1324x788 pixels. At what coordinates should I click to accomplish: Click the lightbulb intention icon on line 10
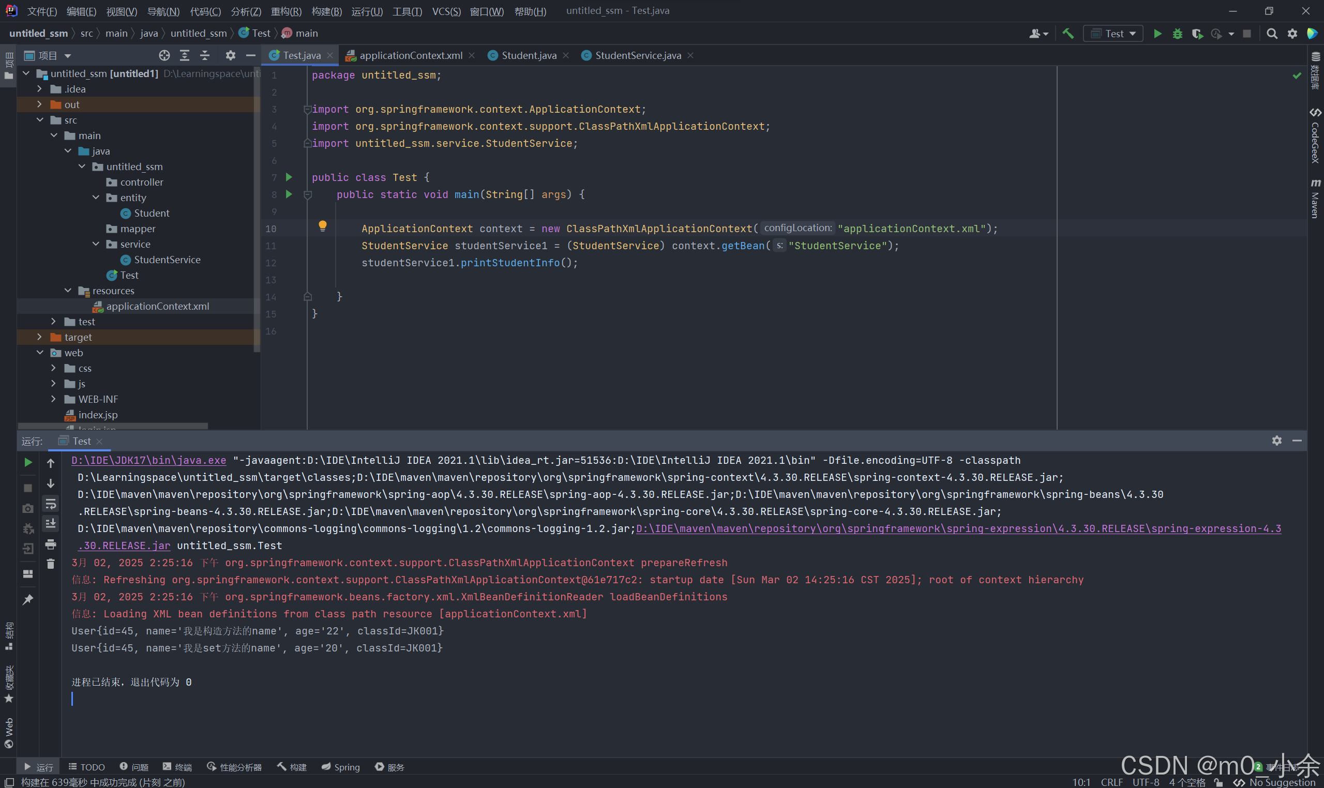tap(322, 226)
